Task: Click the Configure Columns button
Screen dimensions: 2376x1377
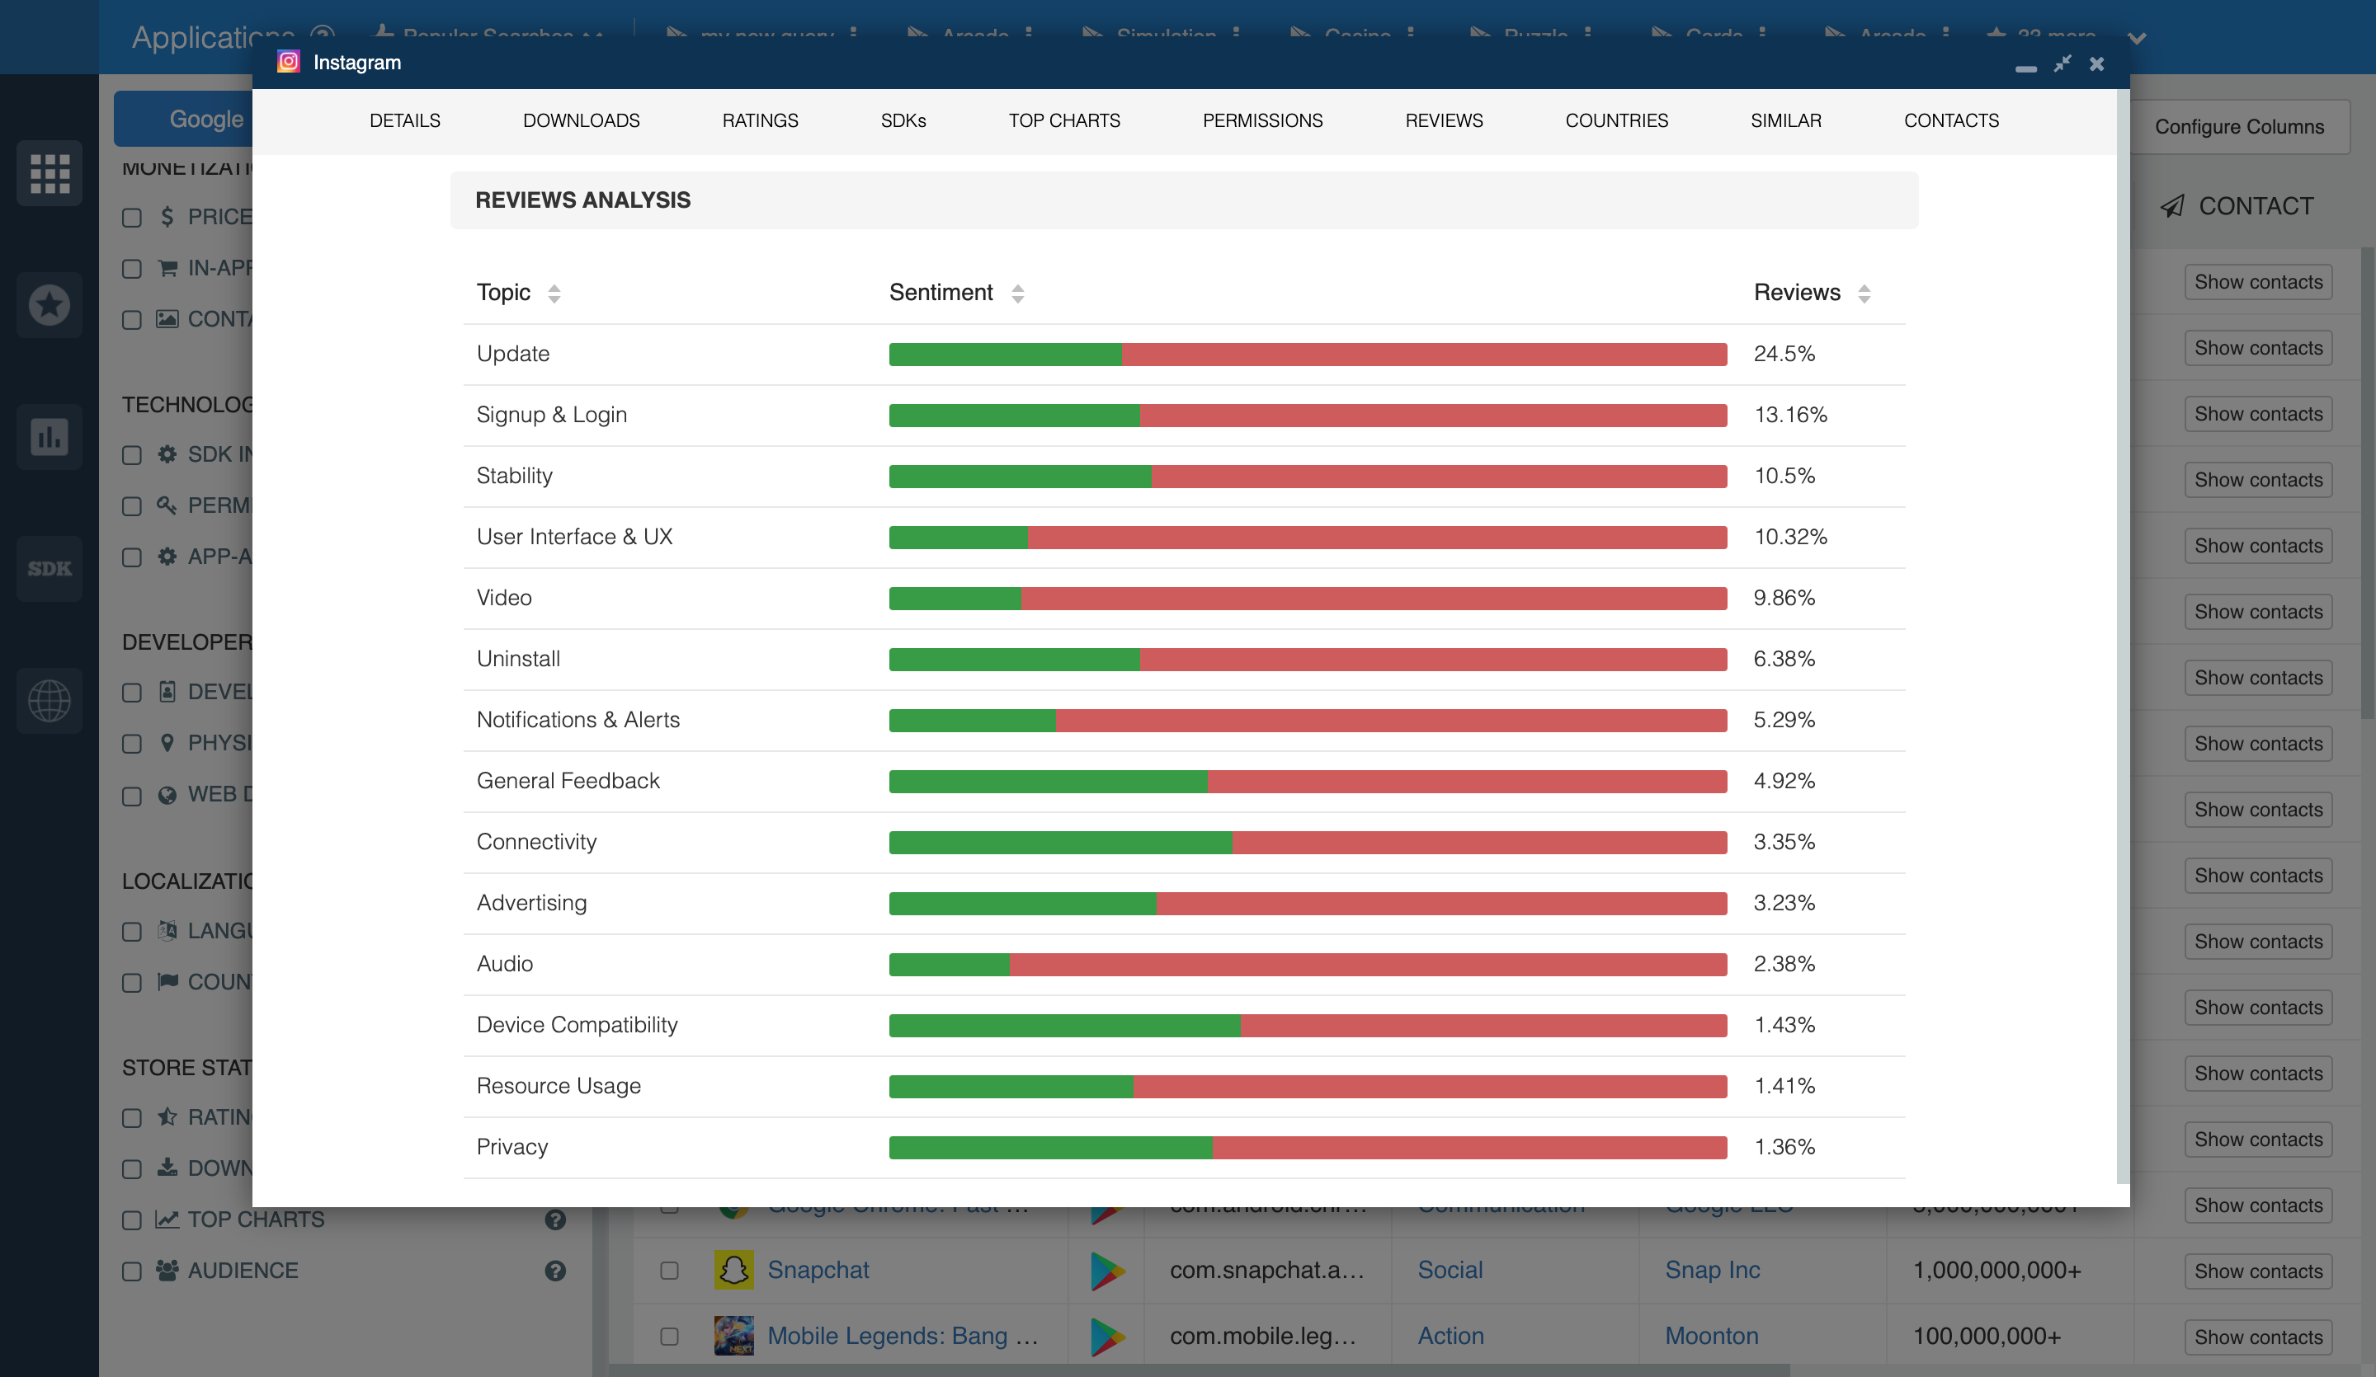Action: [x=2239, y=126]
